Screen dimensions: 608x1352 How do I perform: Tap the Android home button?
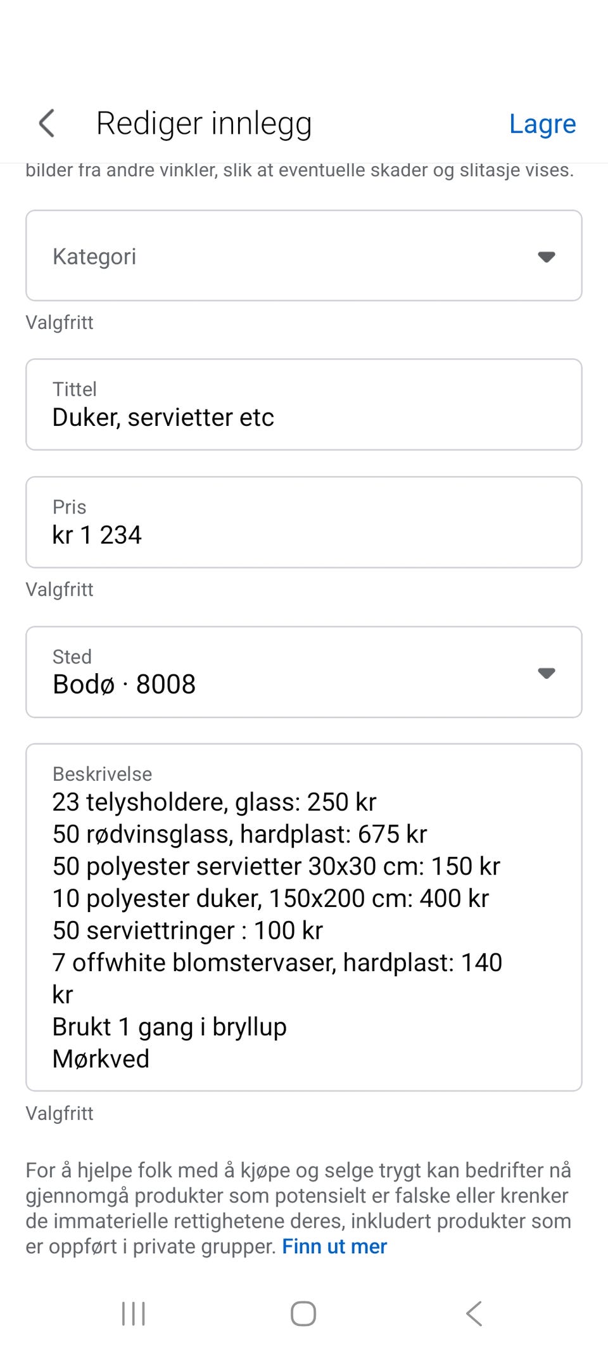(x=303, y=1313)
